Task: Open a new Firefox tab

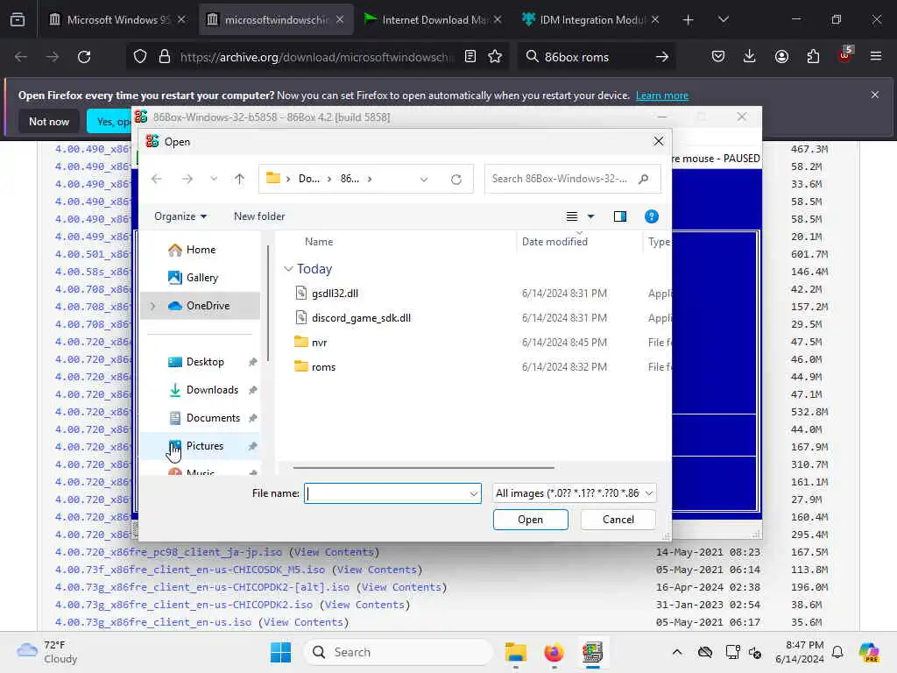Action: pyautogui.click(x=689, y=20)
